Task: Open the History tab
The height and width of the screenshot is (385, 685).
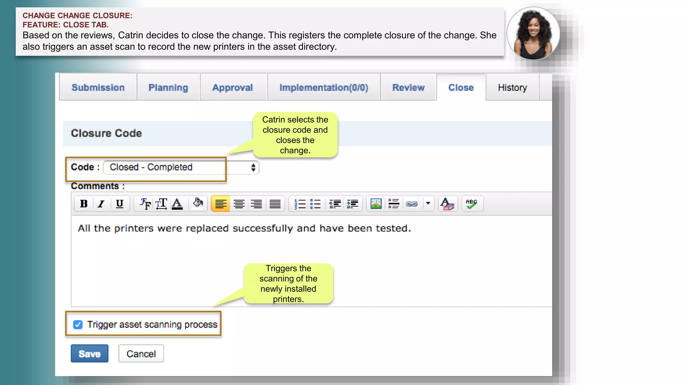Action: (x=512, y=87)
